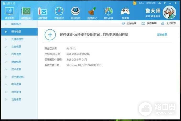The height and width of the screenshot is (121, 181).
Task: Launch 性能测试 performance test
Action: coord(59,12)
